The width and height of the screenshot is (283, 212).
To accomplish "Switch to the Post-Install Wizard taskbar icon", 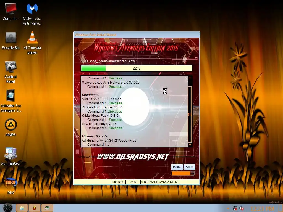I will point(47,208).
